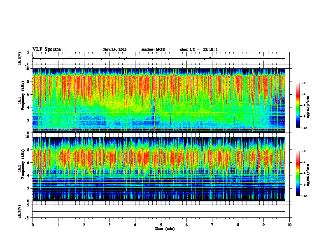This screenshot has width=326, height=252.
Task: Click the "-10" label on ch.1 color scale
Action: click(305, 128)
